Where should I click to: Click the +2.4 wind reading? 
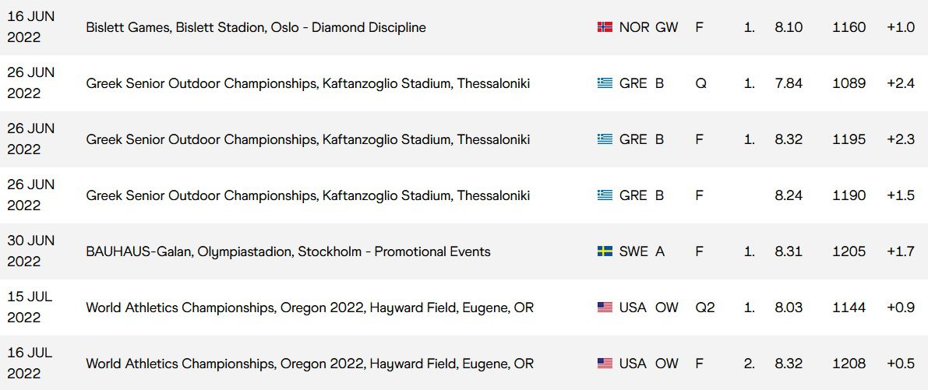click(x=901, y=83)
